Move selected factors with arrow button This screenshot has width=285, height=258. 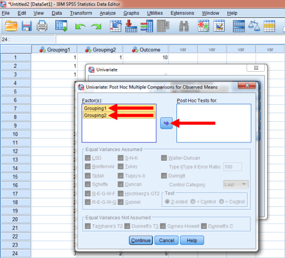point(166,123)
